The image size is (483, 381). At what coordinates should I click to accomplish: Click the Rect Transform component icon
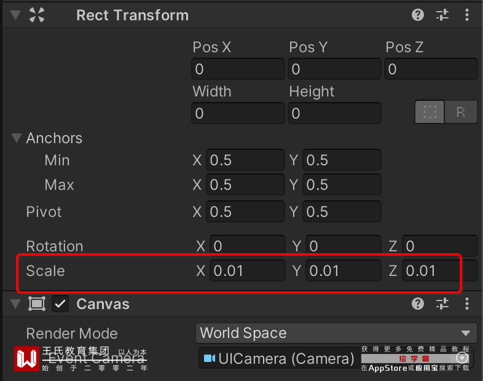tap(37, 15)
